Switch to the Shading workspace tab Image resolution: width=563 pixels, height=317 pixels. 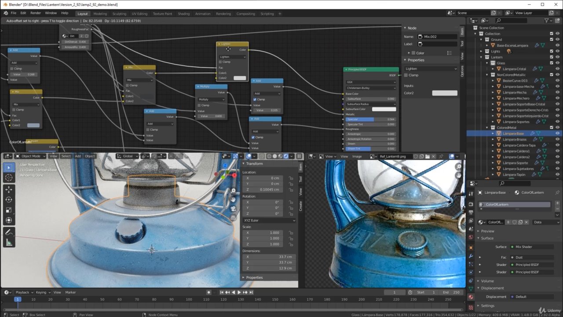click(183, 14)
